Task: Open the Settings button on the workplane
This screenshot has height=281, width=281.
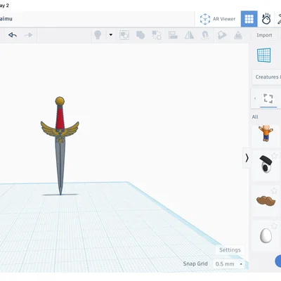Action: click(x=230, y=250)
